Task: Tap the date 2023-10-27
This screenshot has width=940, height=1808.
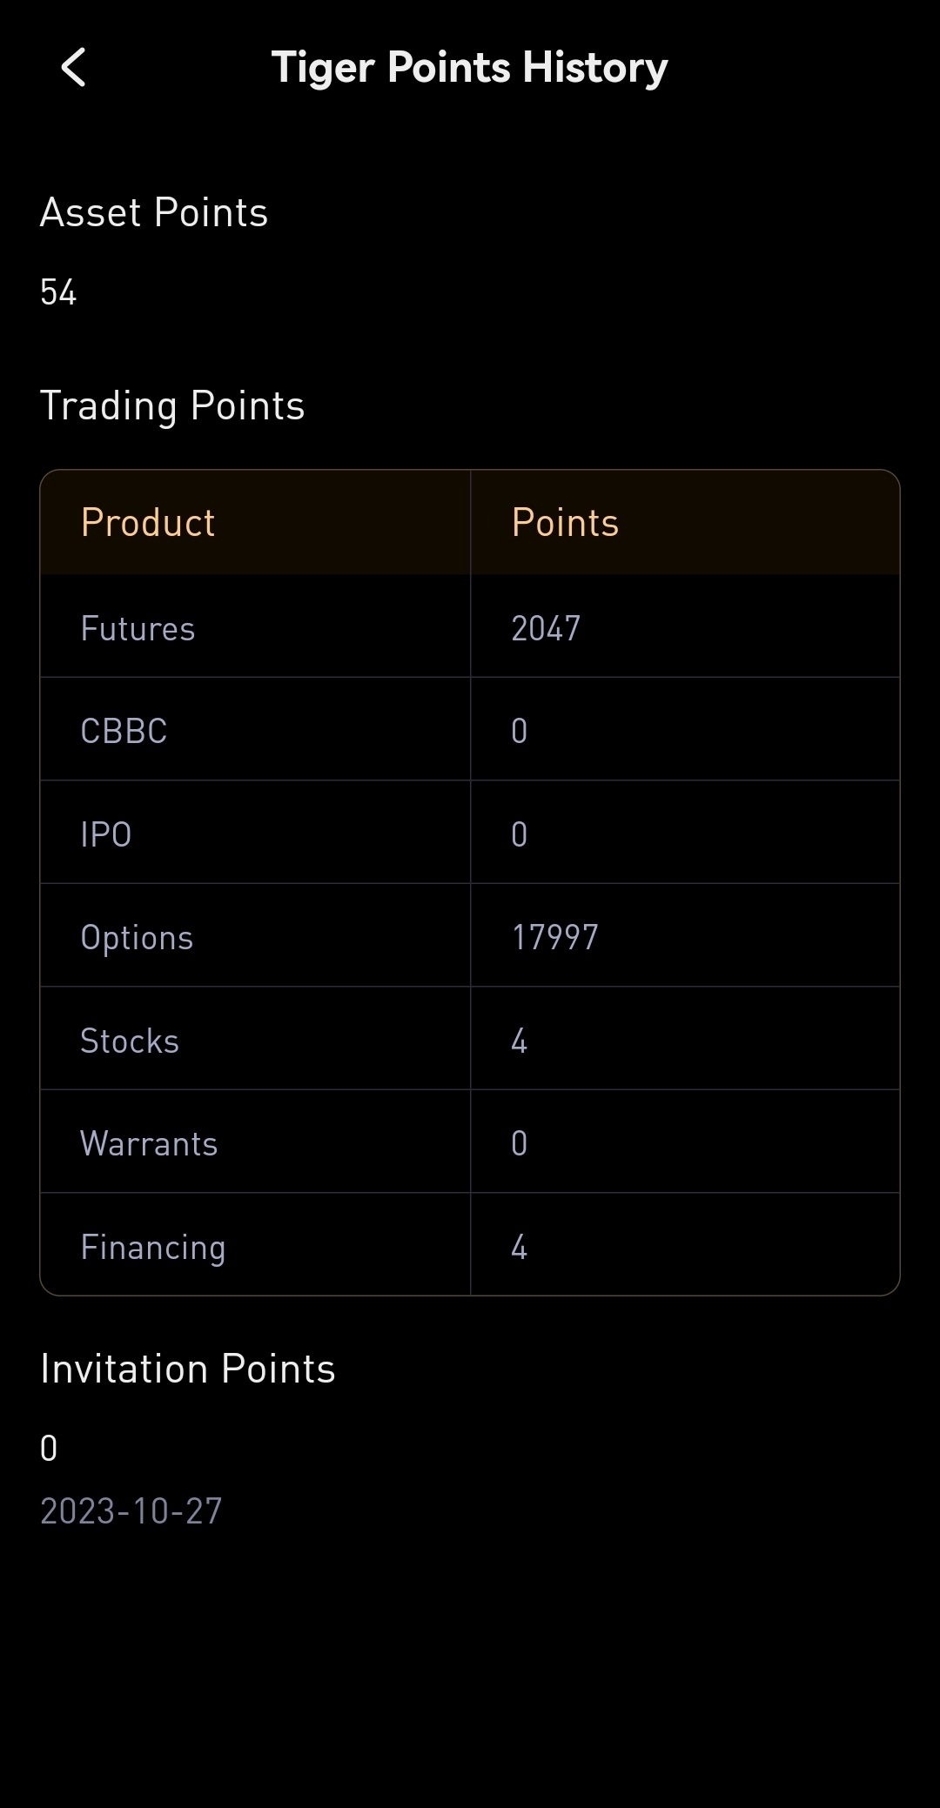Action: click(131, 1511)
